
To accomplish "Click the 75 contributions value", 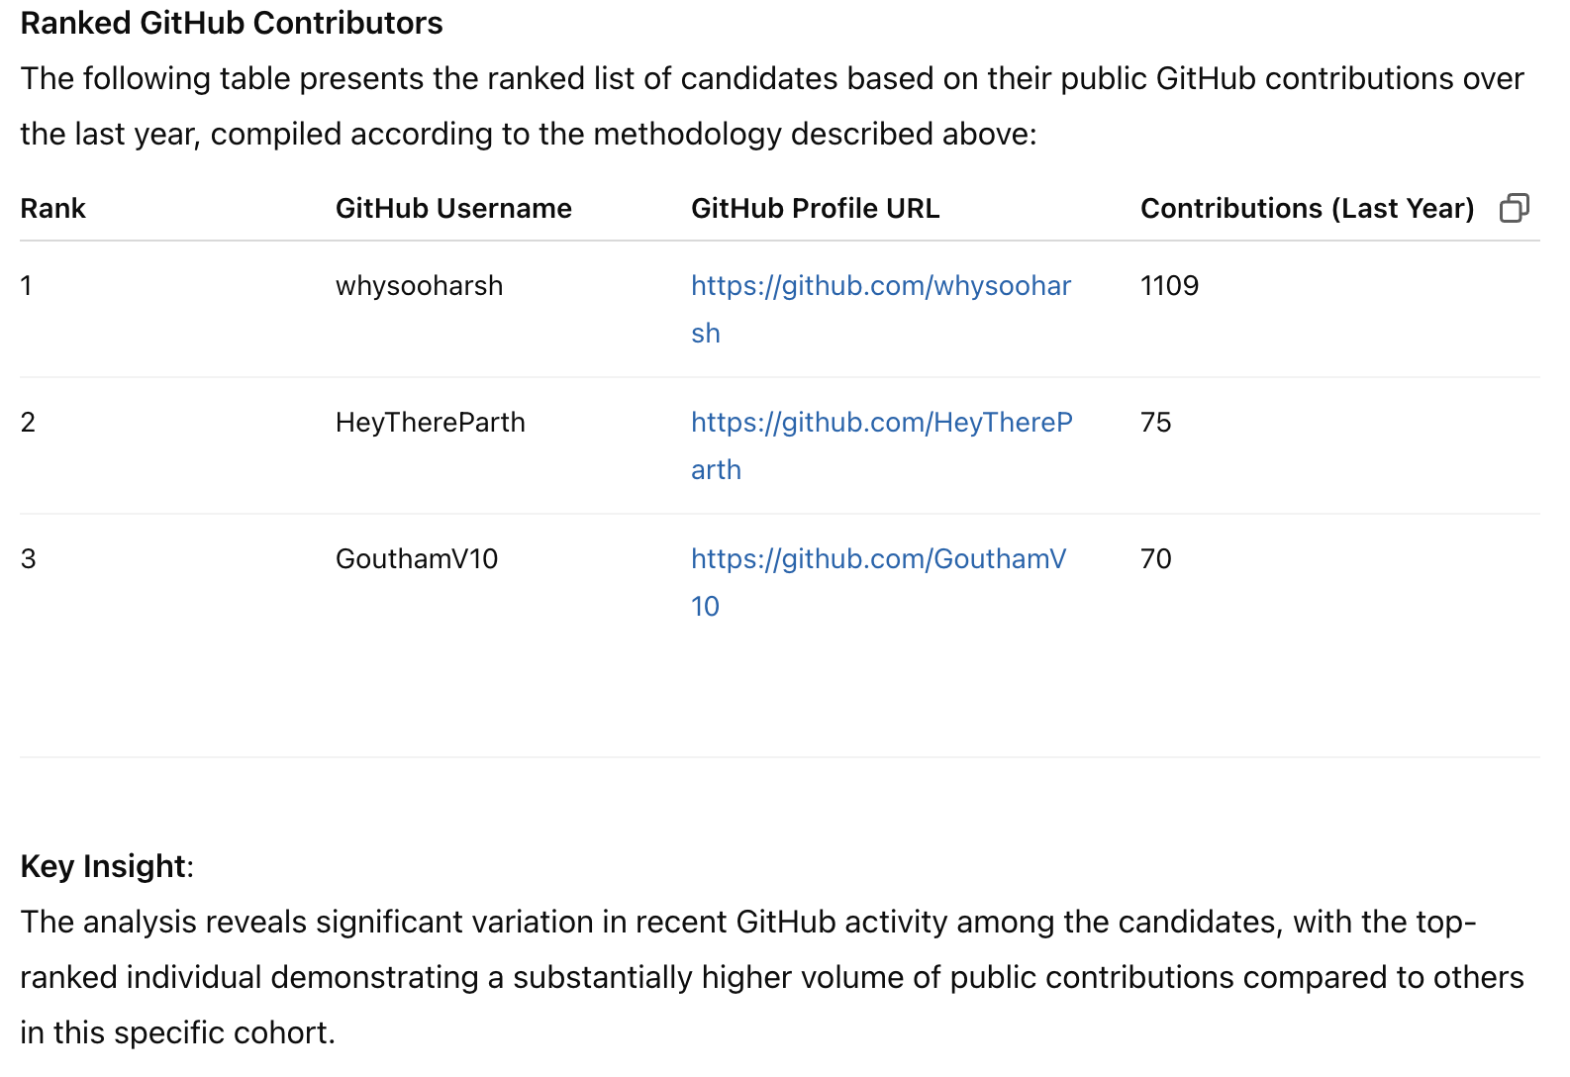I will [1155, 423].
